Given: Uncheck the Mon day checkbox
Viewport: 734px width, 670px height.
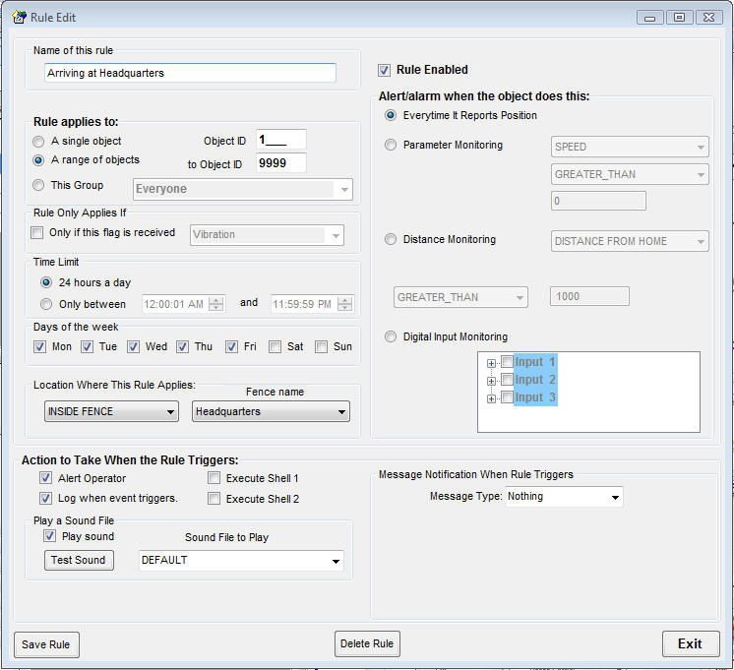Looking at the screenshot, I should pyautogui.click(x=39, y=347).
